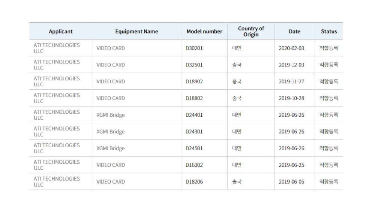The height and width of the screenshot is (211, 375).
Task: Select the date 2019-12-03 cell
Action: point(291,65)
